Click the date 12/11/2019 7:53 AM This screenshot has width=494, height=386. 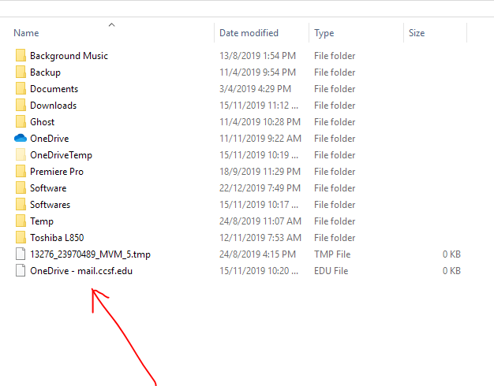[260, 238]
